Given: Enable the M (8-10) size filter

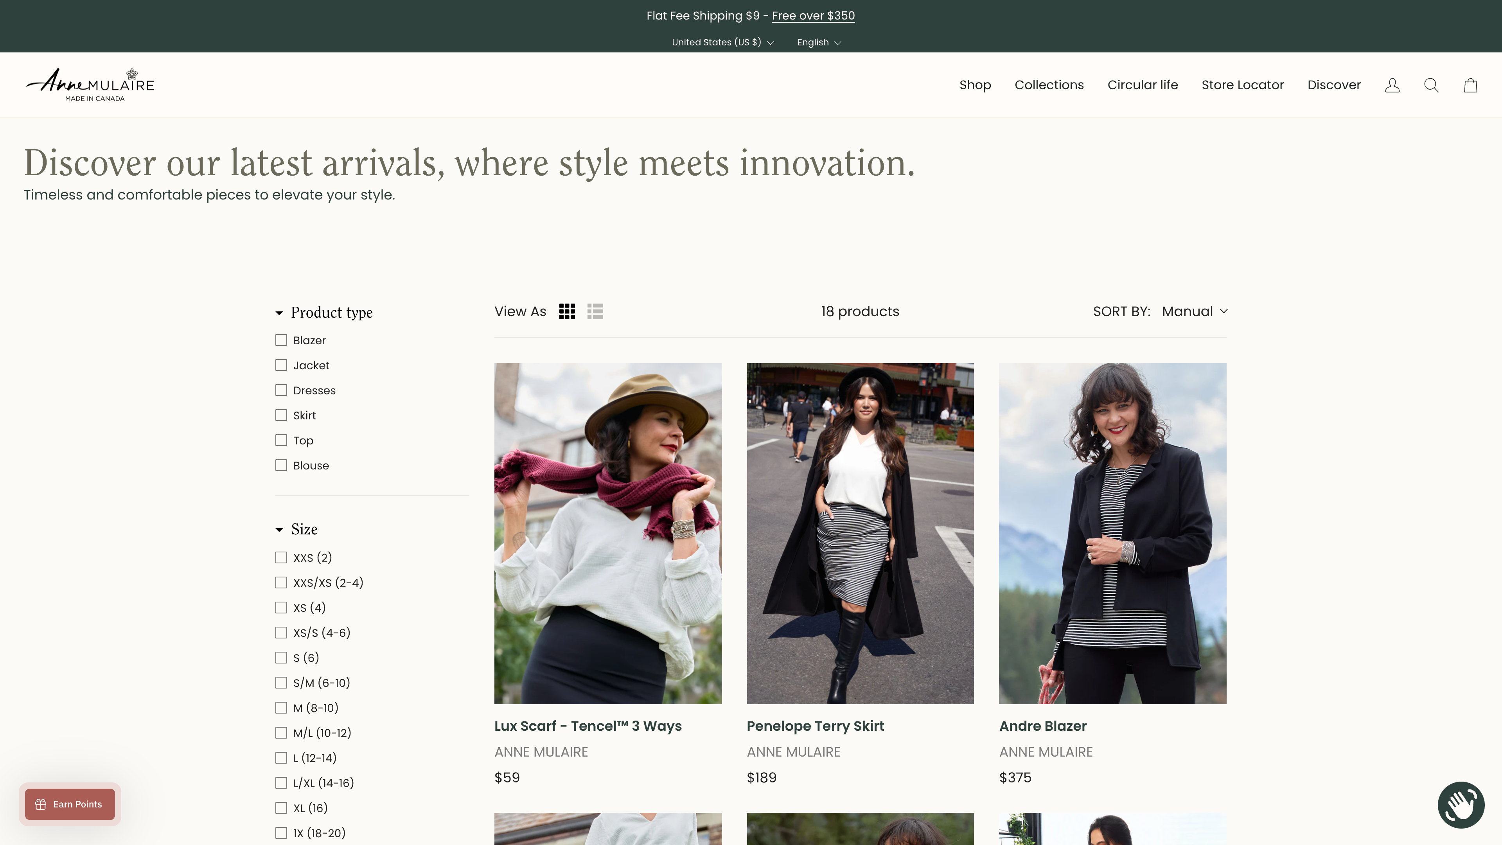Looking at the screenshot, I should click(x=282, y=707).
